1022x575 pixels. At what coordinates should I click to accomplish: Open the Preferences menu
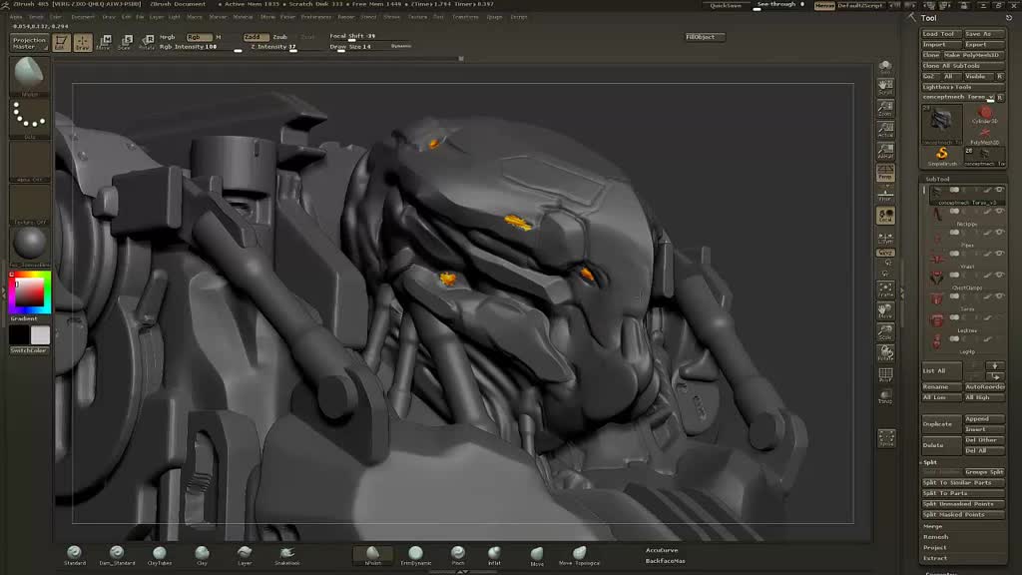[x=315, y=17]
